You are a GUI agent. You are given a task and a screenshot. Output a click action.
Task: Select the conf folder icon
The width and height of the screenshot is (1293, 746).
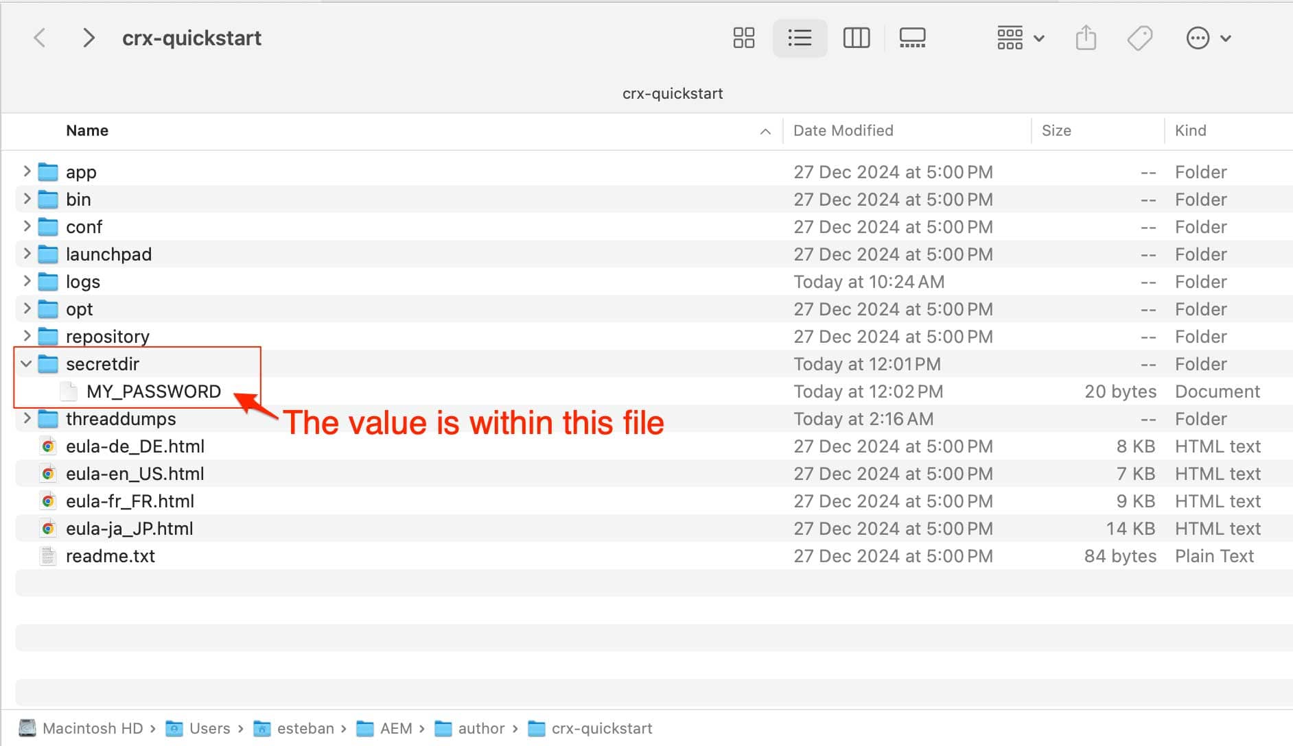tap(48, 226)
